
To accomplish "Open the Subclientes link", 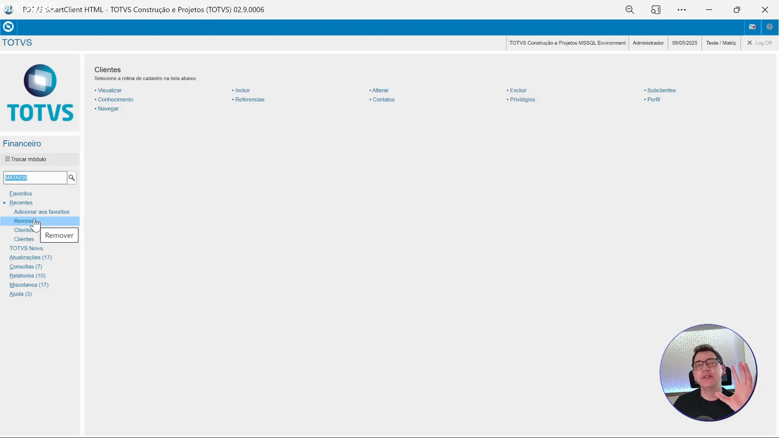I will click(661, 90).
